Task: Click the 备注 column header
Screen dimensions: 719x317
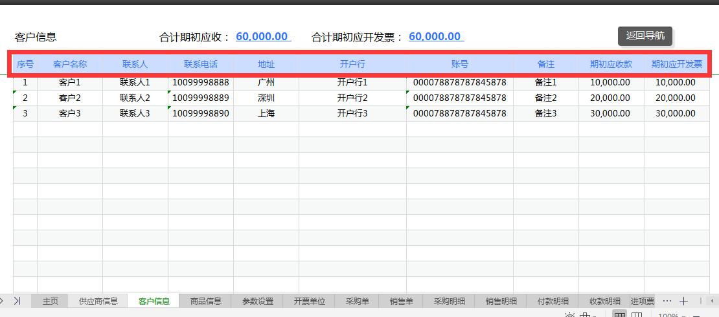Action: point(545,64)
